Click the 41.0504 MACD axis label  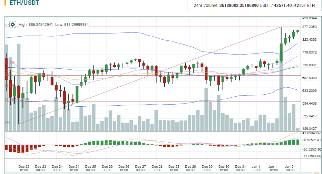(312, 133)
